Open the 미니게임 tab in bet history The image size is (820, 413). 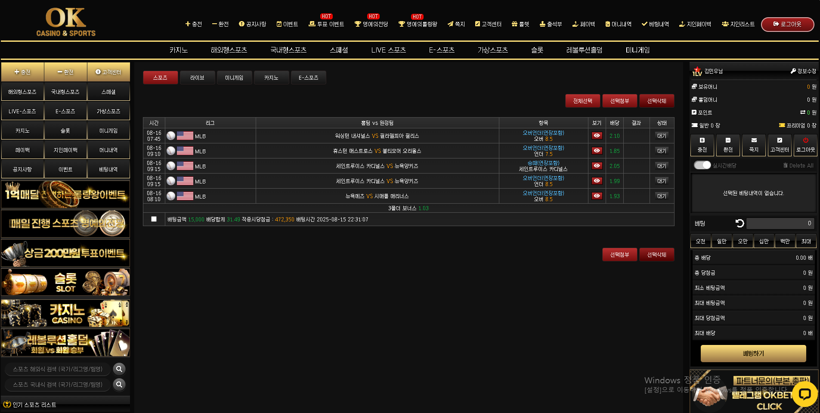[x=234, y=78]
